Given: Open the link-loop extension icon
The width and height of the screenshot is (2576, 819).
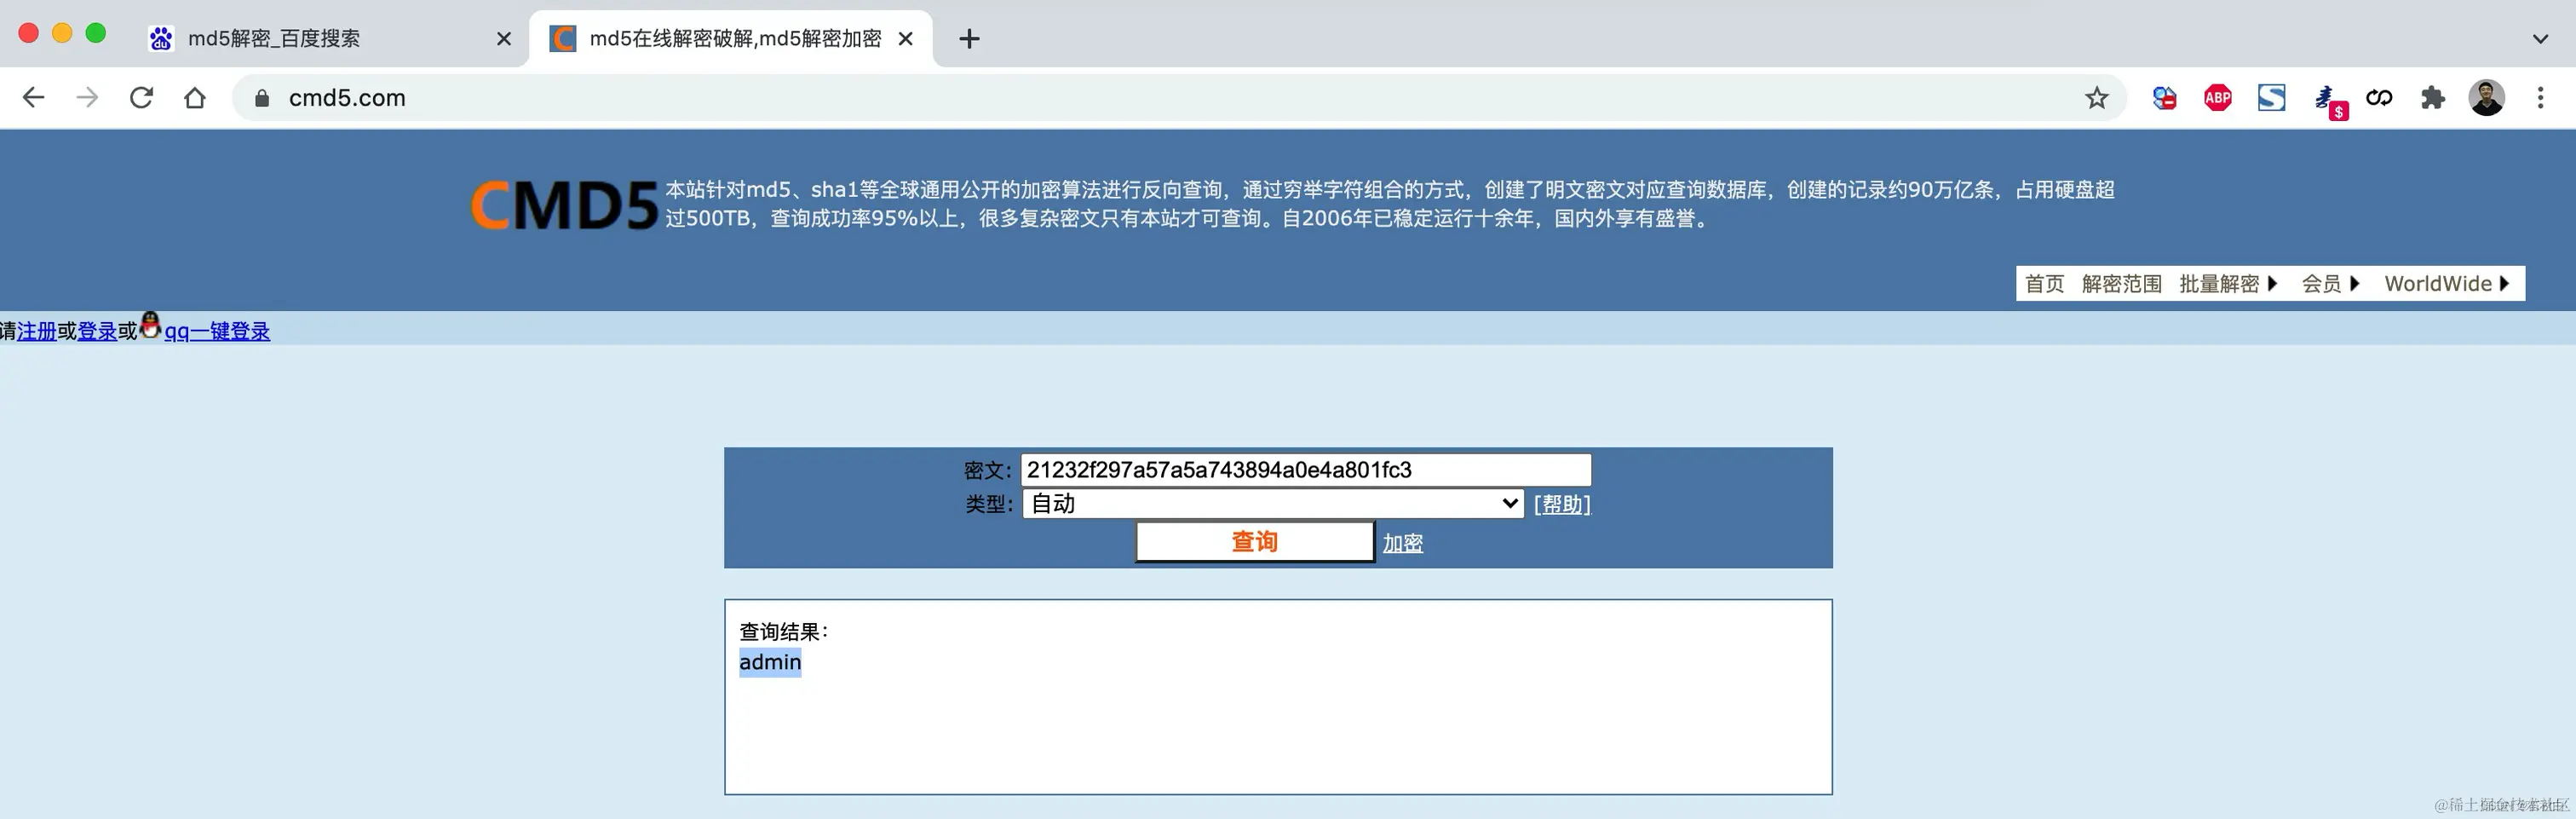Looking at the screenshot, I should (2380, 97).
